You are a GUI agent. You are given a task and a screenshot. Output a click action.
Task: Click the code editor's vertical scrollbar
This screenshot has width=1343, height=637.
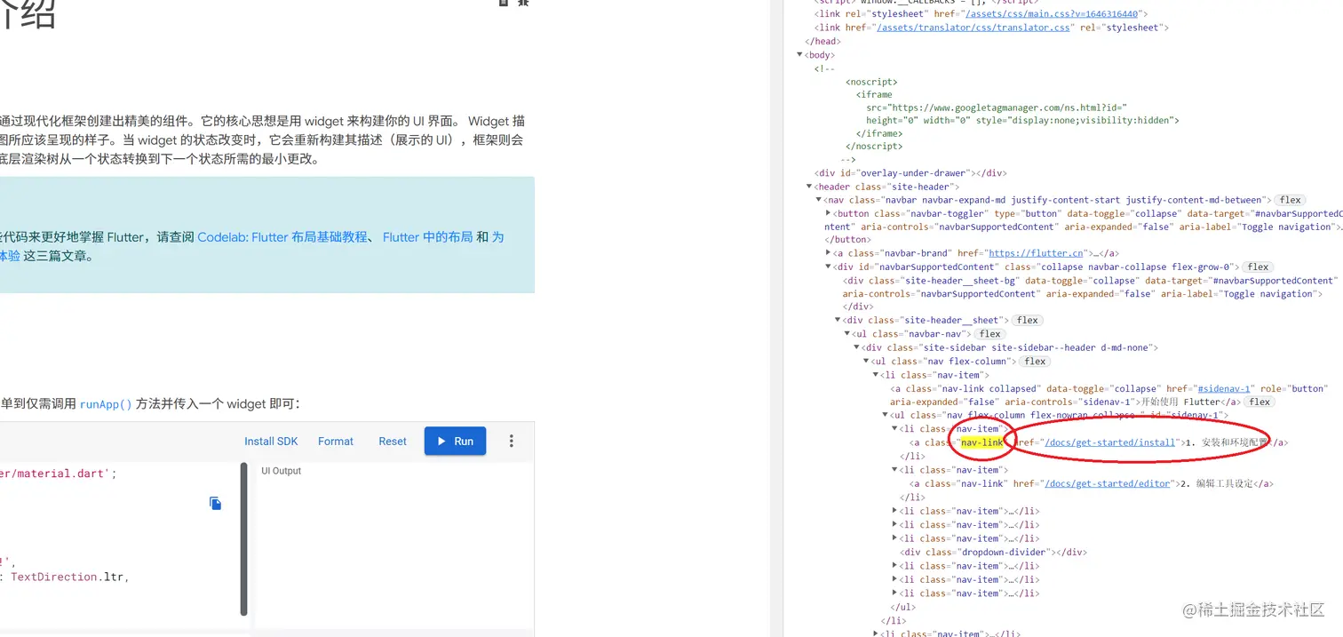tap(243, 538)
